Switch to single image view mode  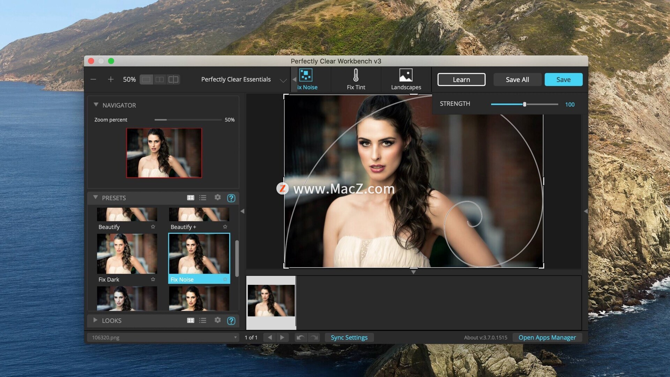(x=146, y=80)
